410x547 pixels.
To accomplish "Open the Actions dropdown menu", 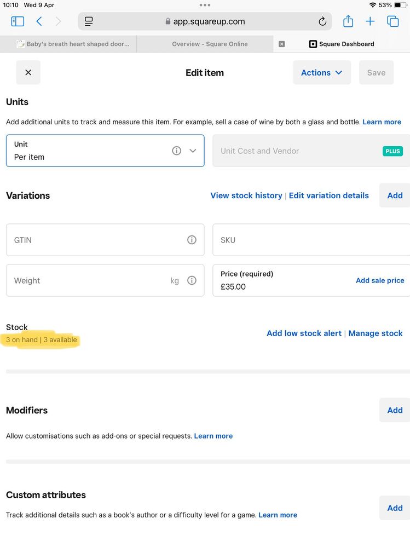I will pyautogui.click(x=321, y=73).
